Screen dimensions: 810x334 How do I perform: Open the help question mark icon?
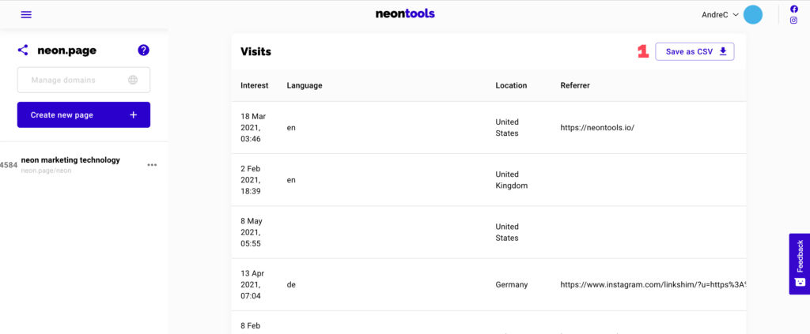click(x=144, y=50)
